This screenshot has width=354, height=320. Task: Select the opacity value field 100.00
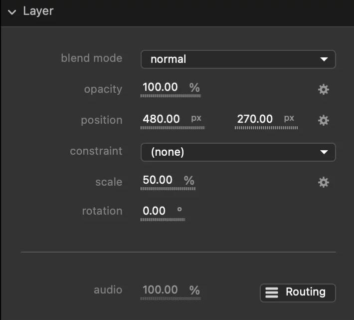pos(160,87)
